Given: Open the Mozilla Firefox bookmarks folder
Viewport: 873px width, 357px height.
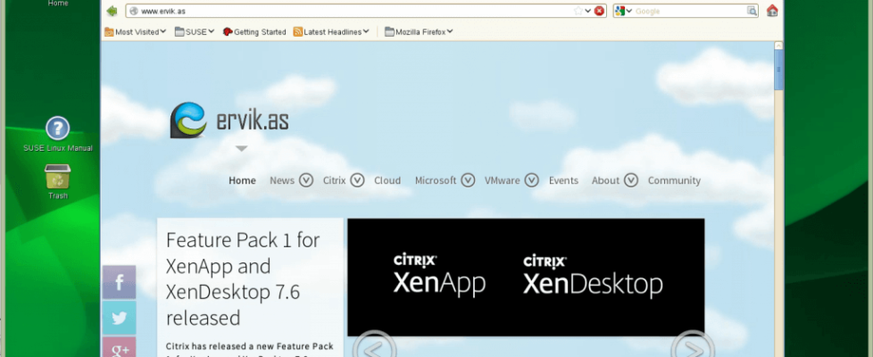Looking at the screenshot, I should point(419,32).
